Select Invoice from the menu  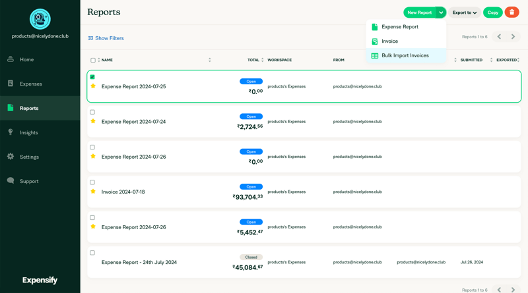(x=406, y=41)
